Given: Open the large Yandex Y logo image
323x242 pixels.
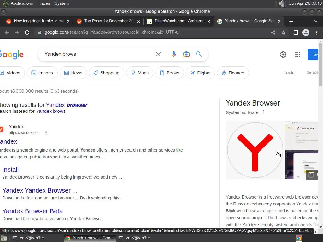Looking at the screenshot, I should click(255, 150).
